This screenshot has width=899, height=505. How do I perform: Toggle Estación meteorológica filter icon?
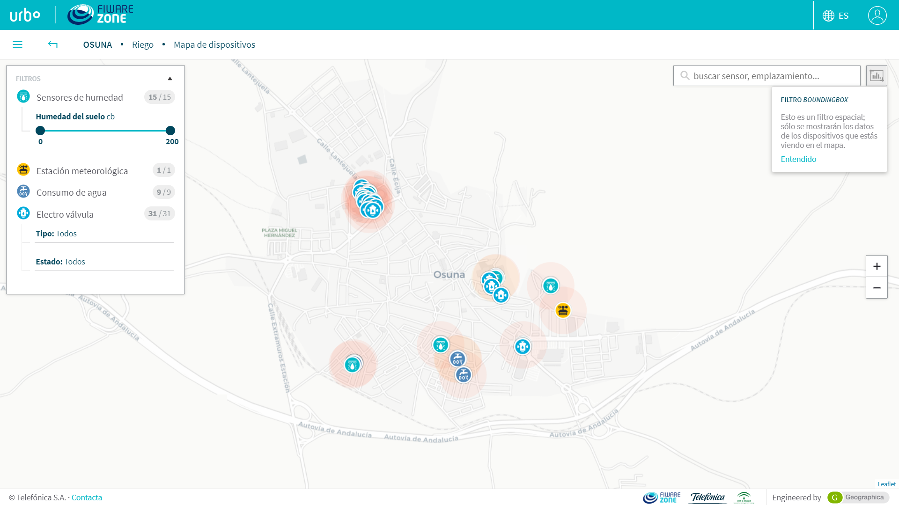(23, 169)
